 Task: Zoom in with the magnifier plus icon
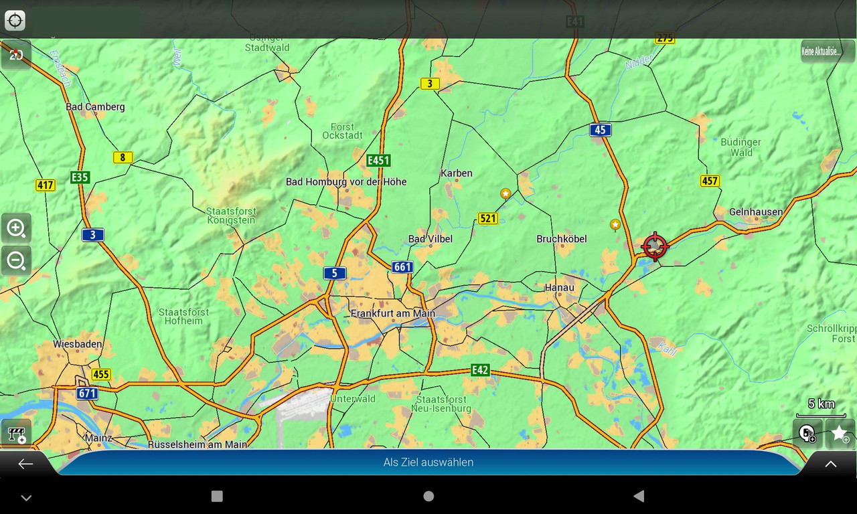16,229
